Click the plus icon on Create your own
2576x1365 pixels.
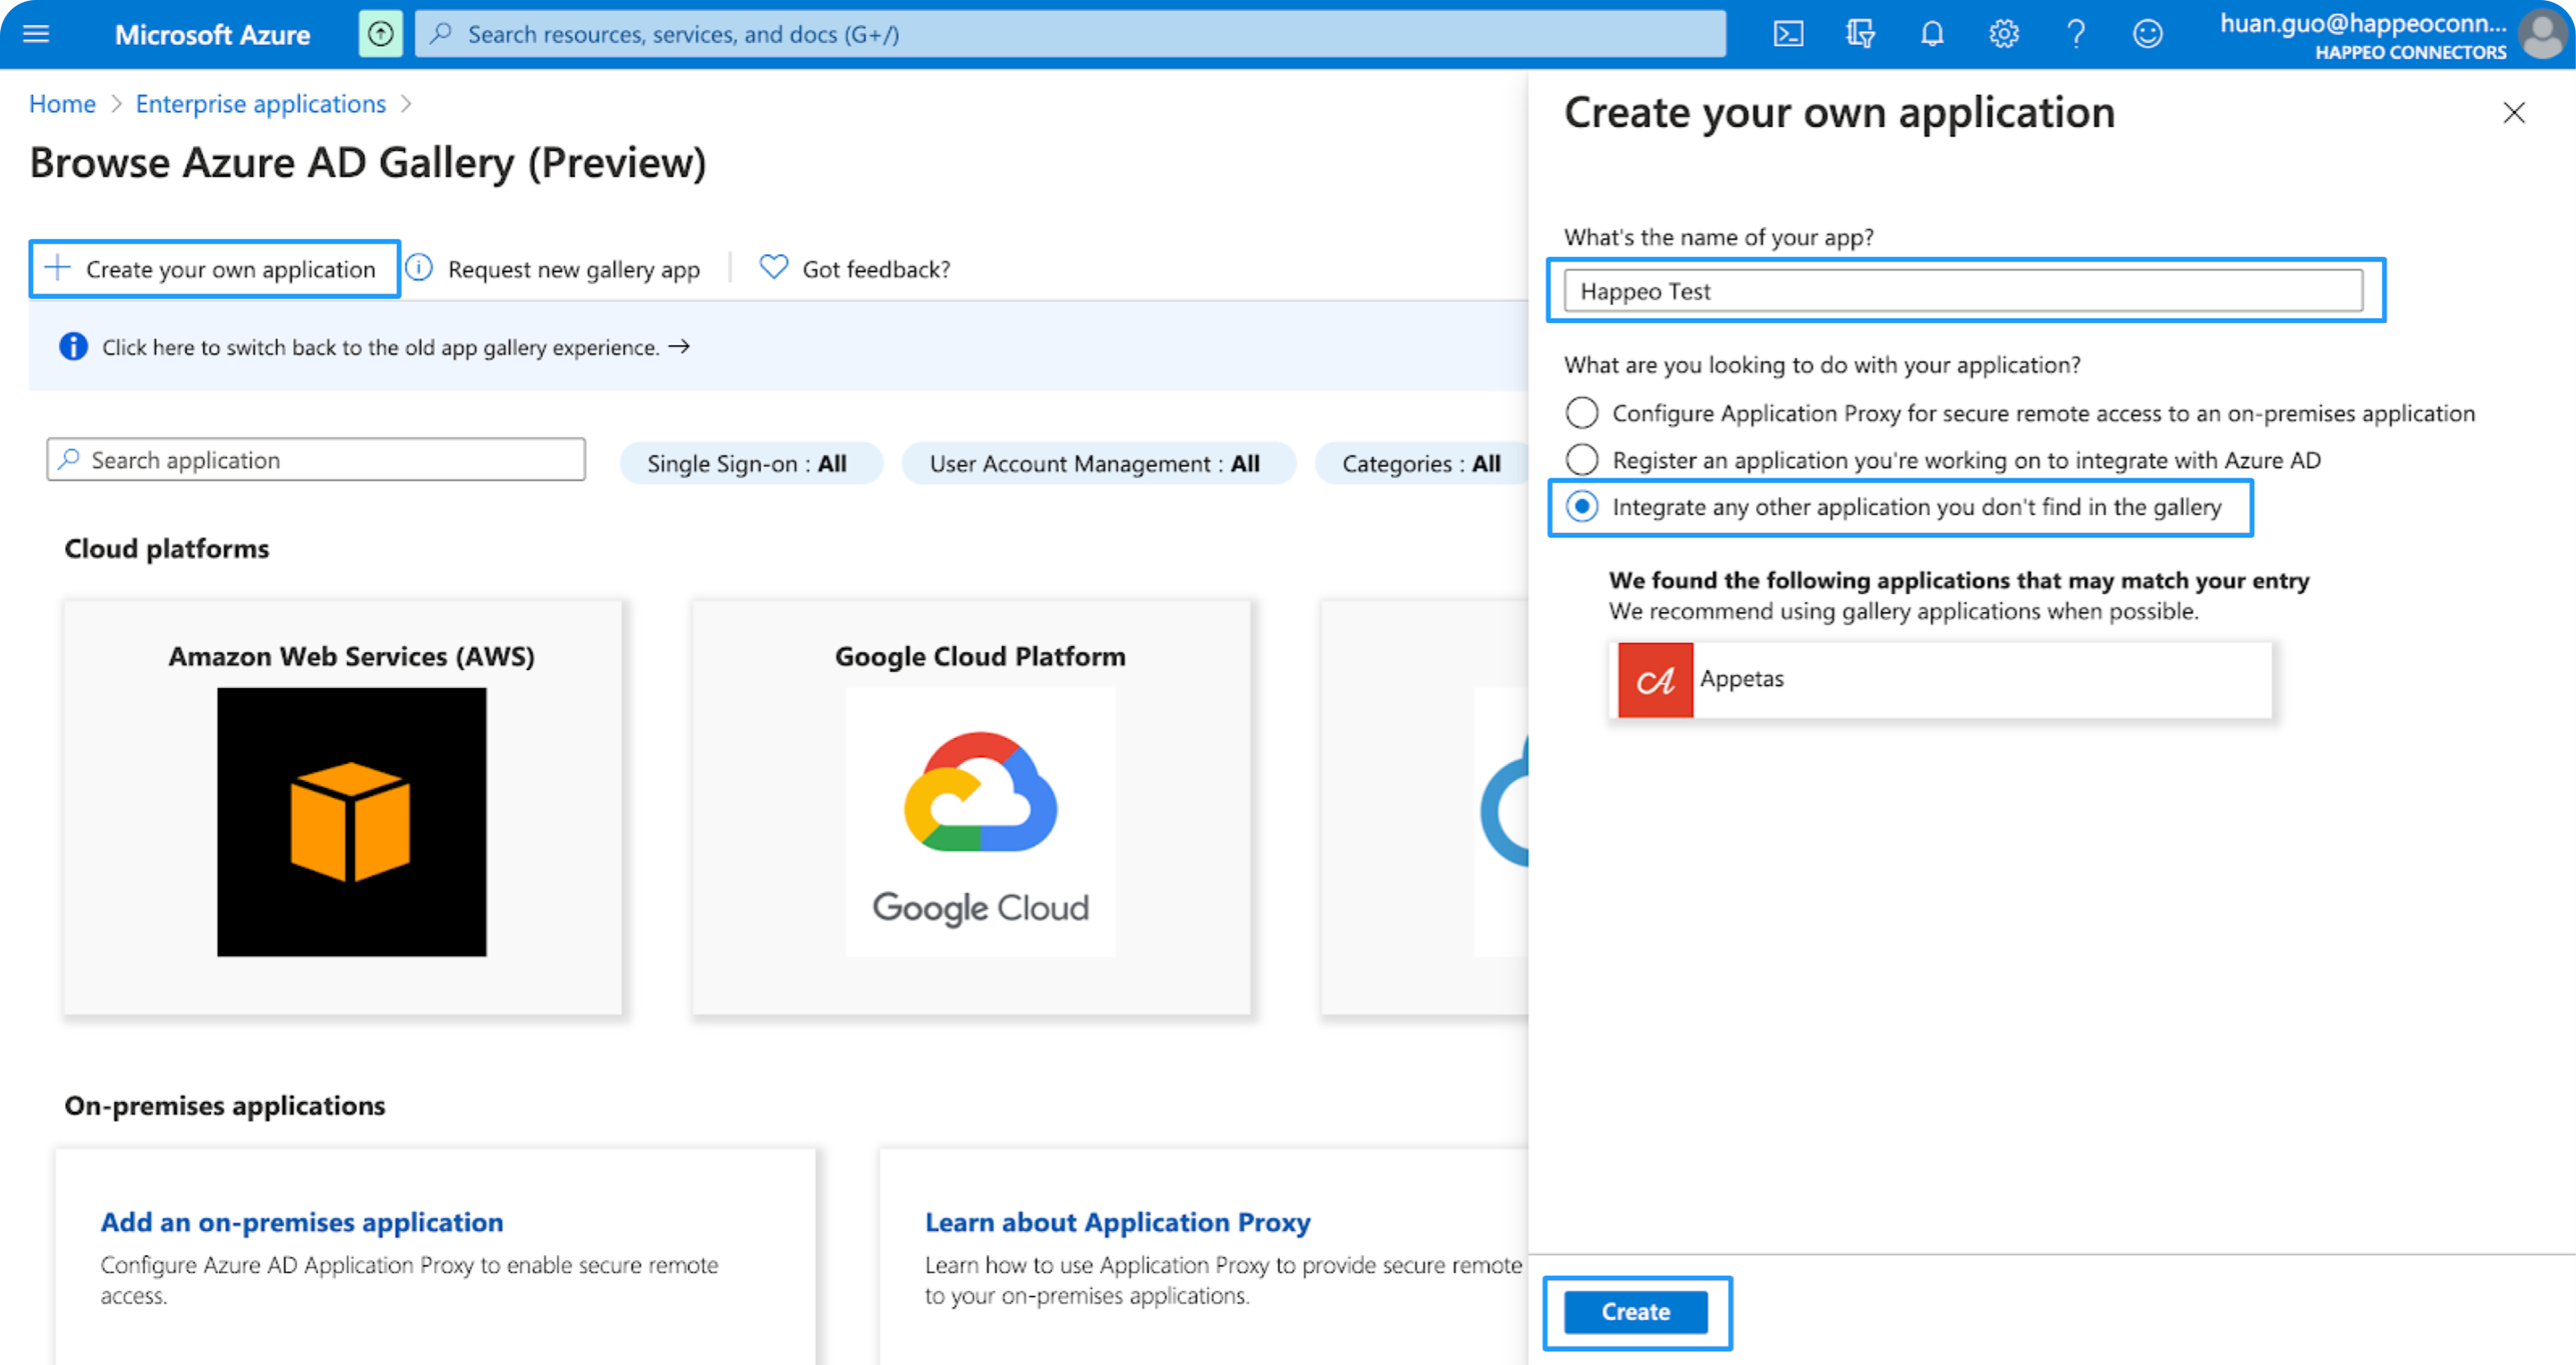coord(58,268)
